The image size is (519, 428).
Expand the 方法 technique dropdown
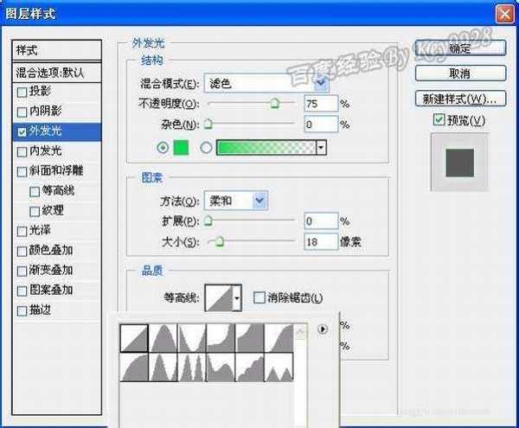pyautogui.click(x=259, y=201)
